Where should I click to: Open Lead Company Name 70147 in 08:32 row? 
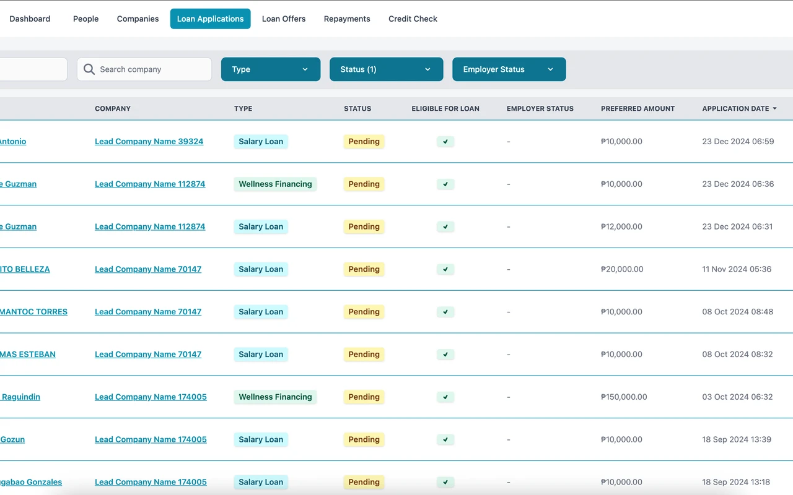tap(148, 355)
